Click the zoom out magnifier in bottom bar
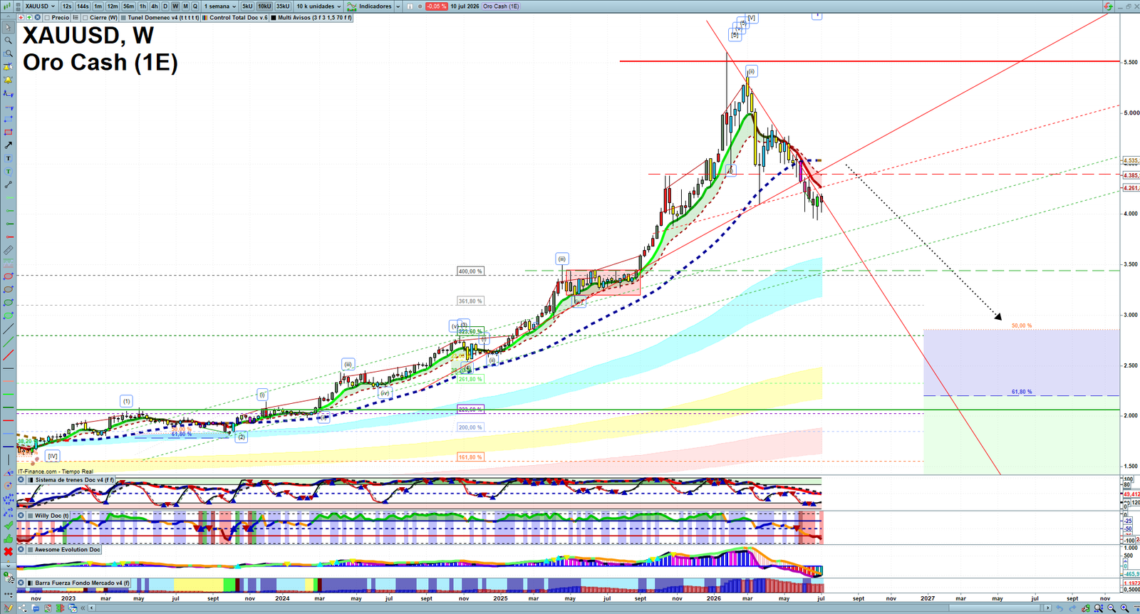1140x614 pixels. coord(1111,608)
